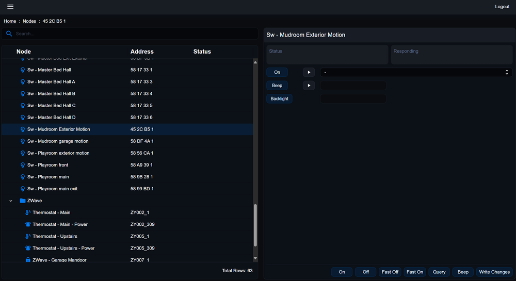Click the thermostat icon for Thermostat - Main
This screenshot has width=516, height=281.
[28, 212]
